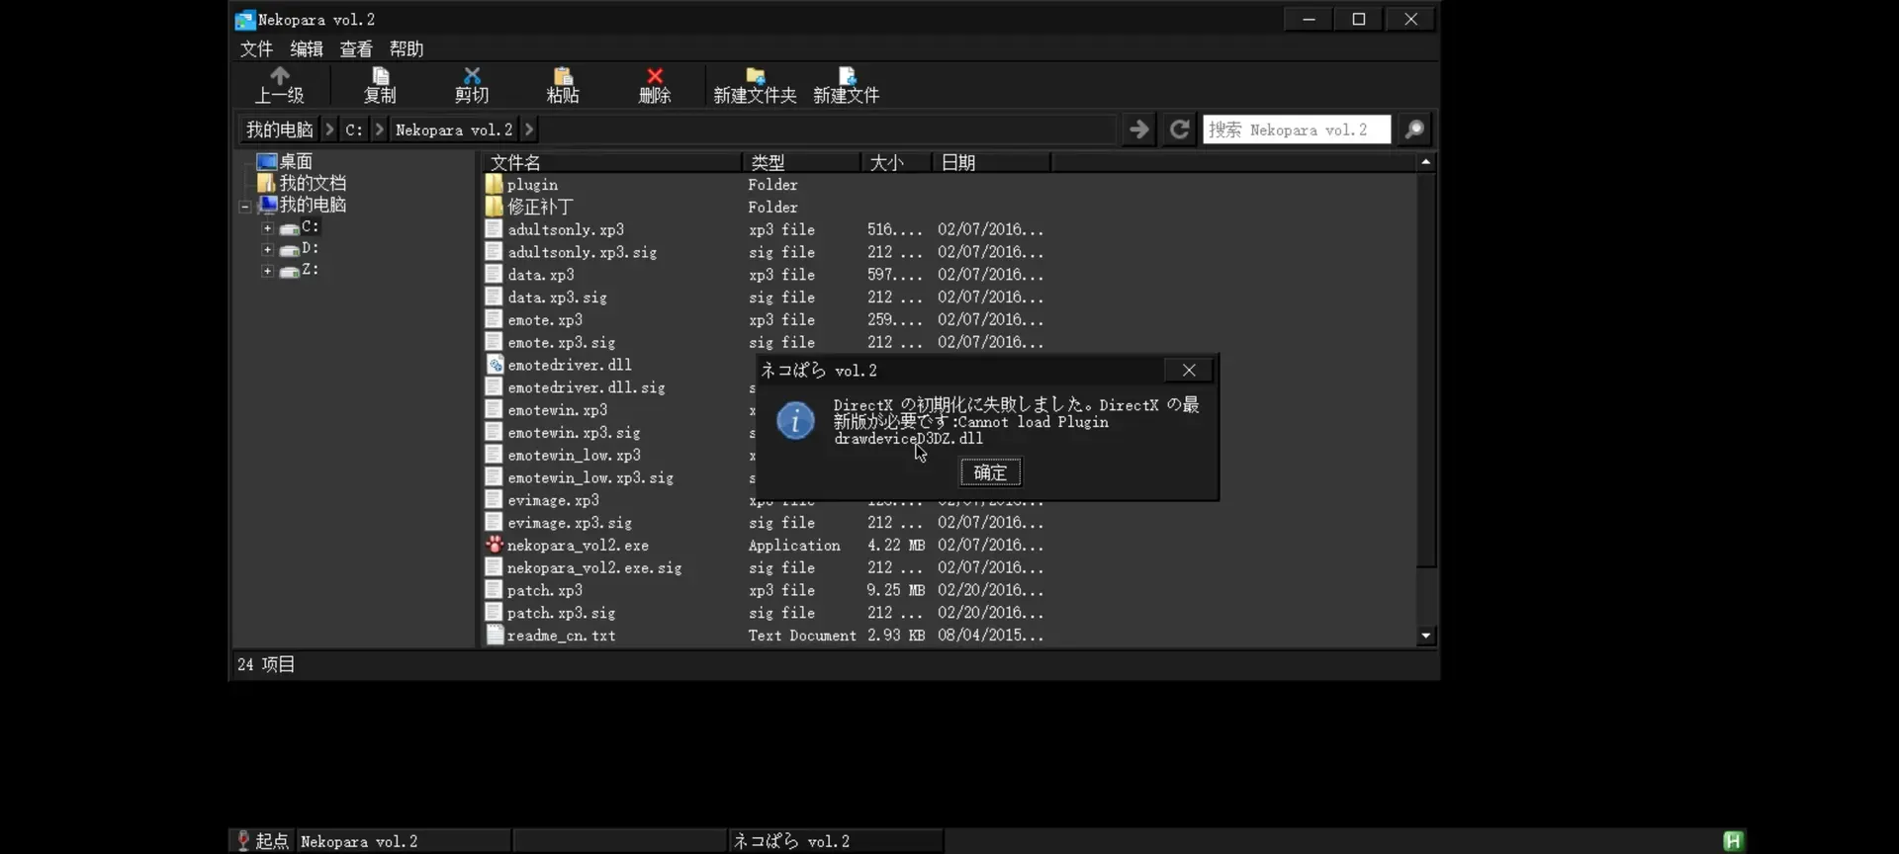Select the C: drive in tree
The image size is (1899, 854).
(x=299, y=227)
